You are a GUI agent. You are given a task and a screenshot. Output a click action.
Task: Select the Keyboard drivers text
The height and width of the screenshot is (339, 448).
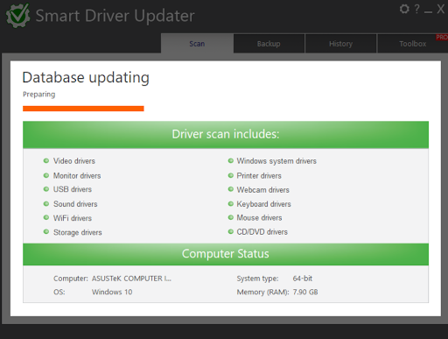pyautogui.click(x=263, y=204)
